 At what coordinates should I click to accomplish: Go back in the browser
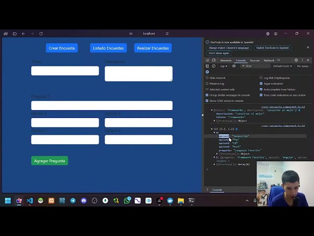[23, 34]
